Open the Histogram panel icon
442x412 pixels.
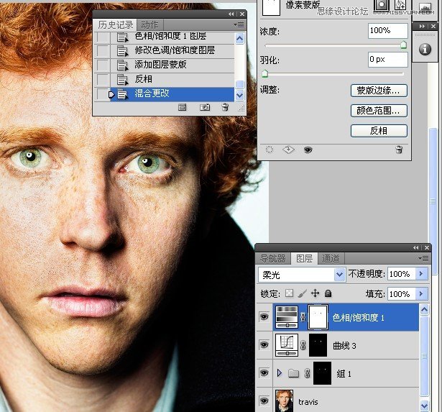(x=425, y=8)
